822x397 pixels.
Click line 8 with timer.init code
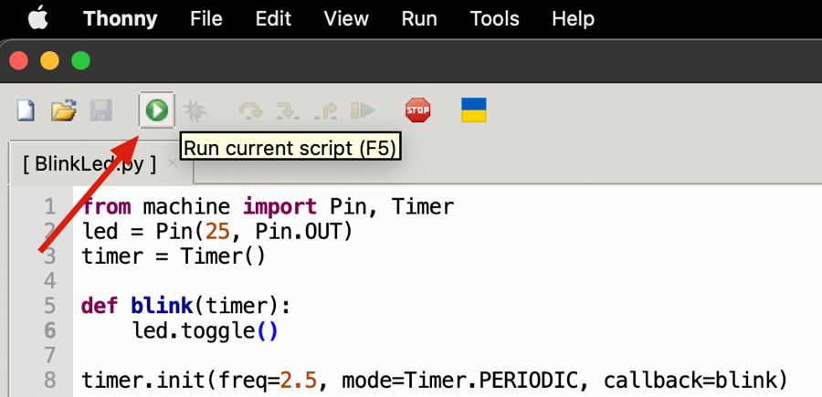[x=434, y=380]
